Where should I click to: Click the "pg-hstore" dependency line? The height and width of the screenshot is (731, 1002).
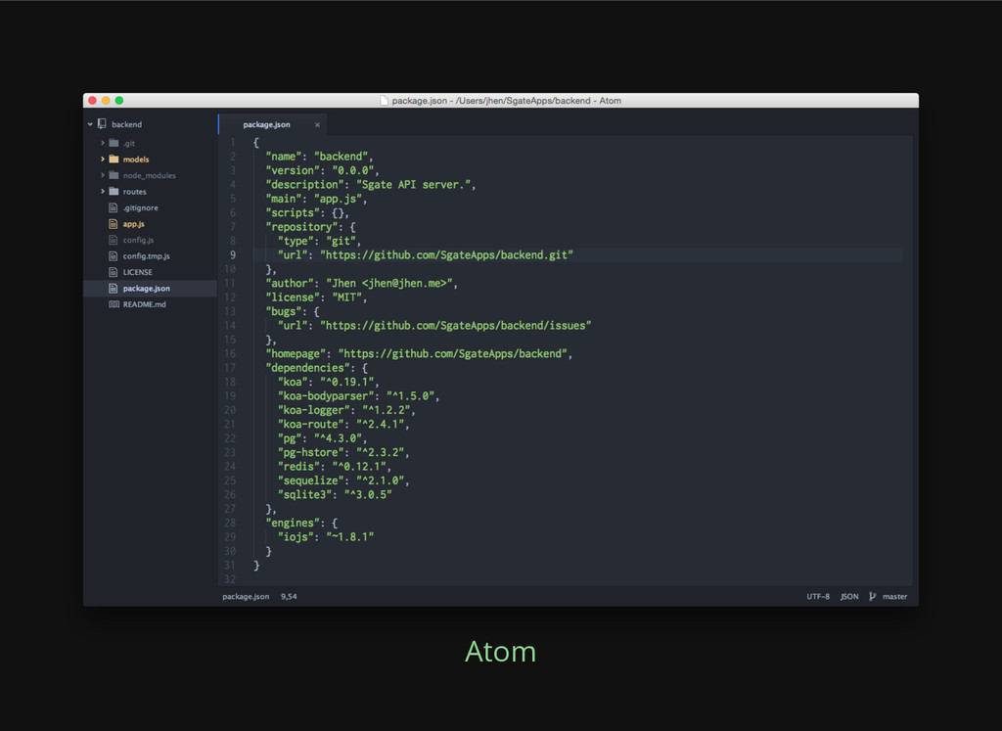[343, 452]
